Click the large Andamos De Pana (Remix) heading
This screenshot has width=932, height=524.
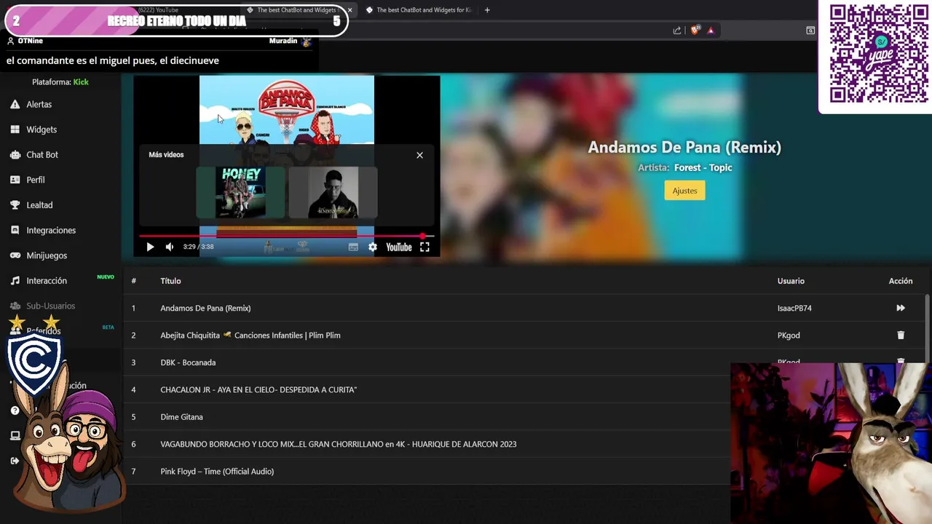(x=684, y=147)
